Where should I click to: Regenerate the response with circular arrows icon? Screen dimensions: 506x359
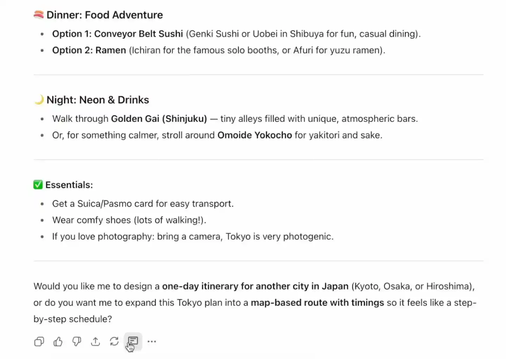(x=114, y=341)
